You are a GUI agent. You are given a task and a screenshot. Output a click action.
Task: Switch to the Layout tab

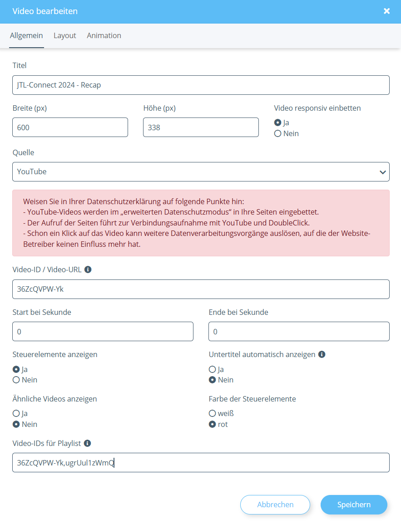coord(65,35)
